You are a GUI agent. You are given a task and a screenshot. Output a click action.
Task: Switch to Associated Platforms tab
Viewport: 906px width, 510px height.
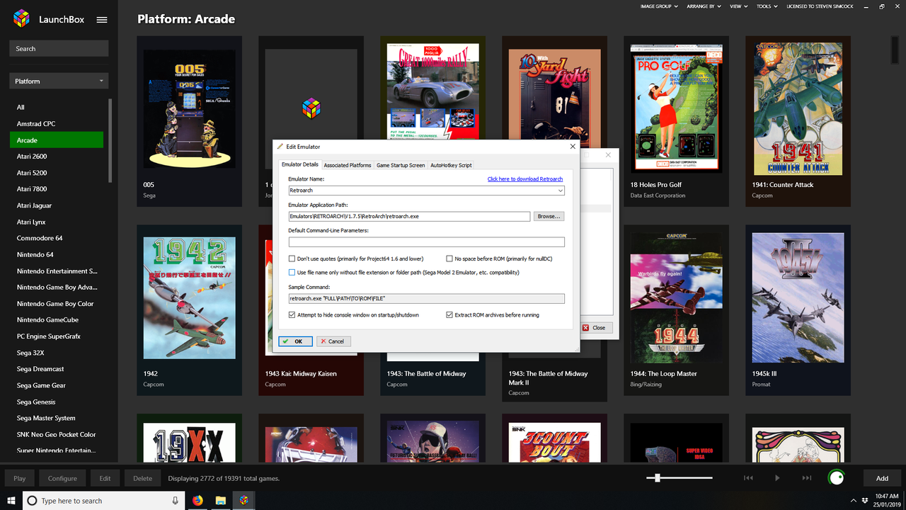348,165
